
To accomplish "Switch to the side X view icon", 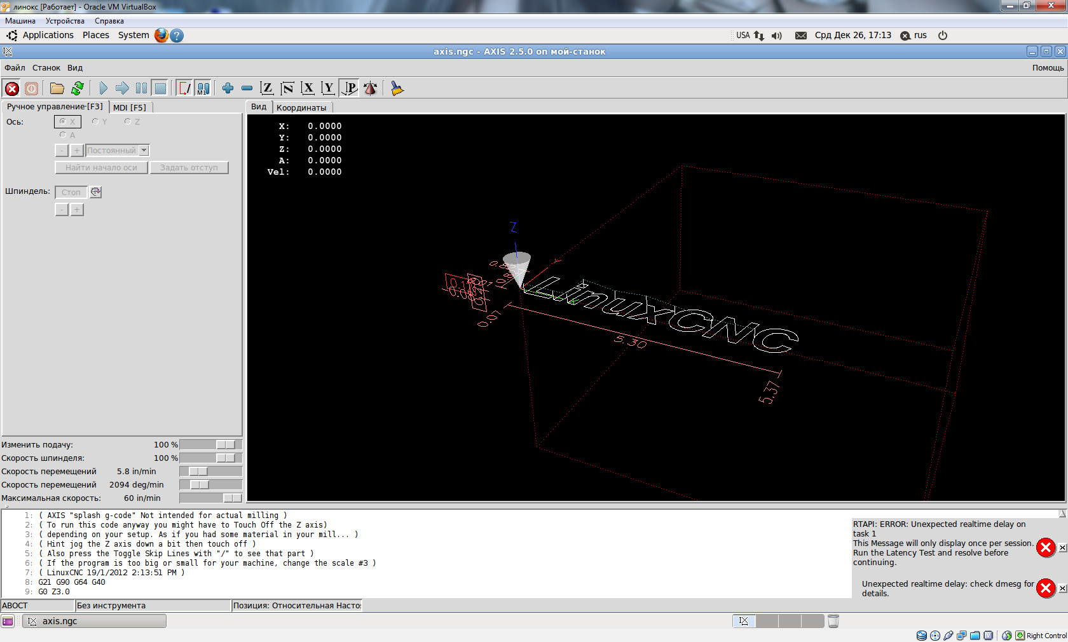I will (x=308, y=88).
